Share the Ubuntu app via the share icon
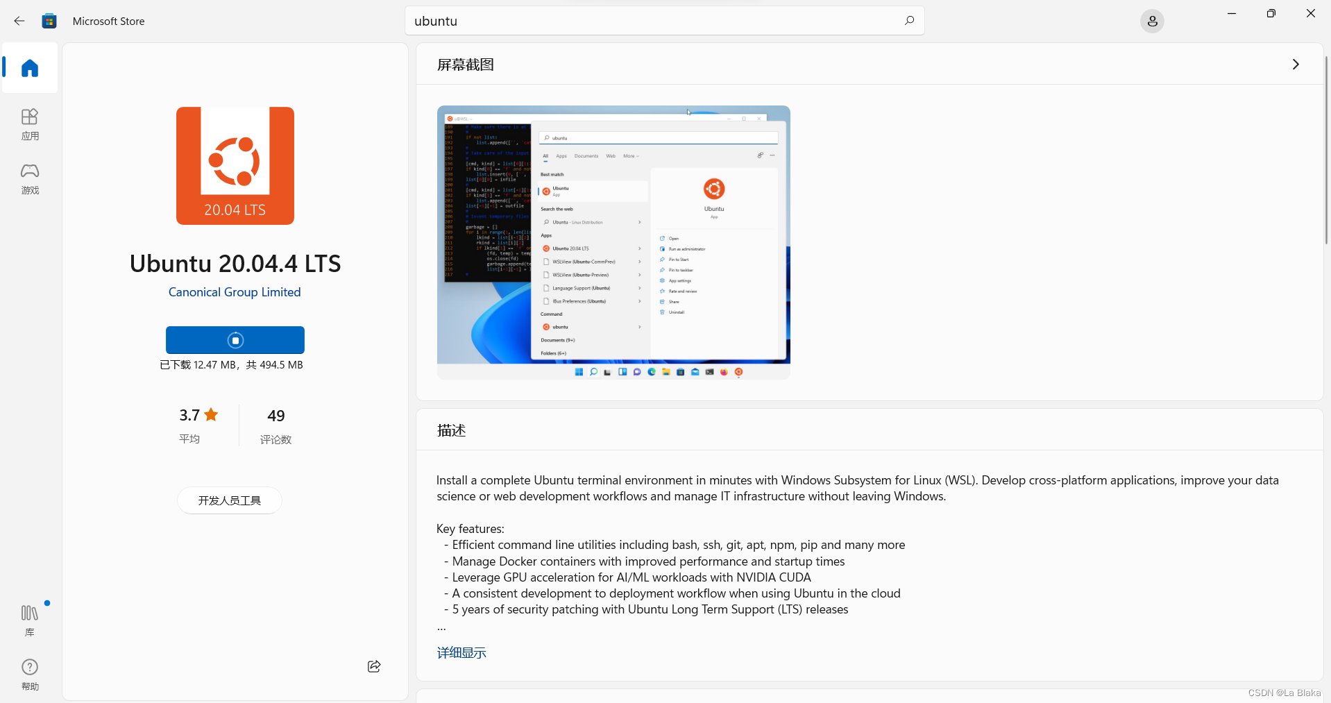Viewport: 1331px width, 703px height. [373, 666]
